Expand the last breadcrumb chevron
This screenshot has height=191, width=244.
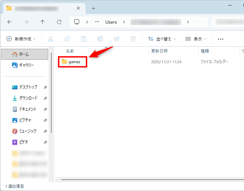pos(188,22)
